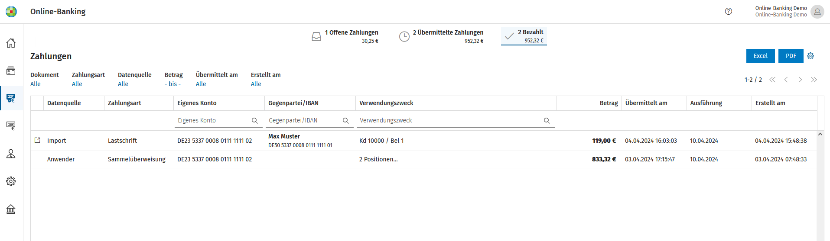Open the contacts person sidebar icon

11,154
